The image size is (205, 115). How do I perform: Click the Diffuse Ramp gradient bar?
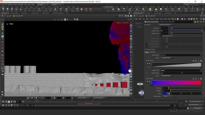click(176, 82)
